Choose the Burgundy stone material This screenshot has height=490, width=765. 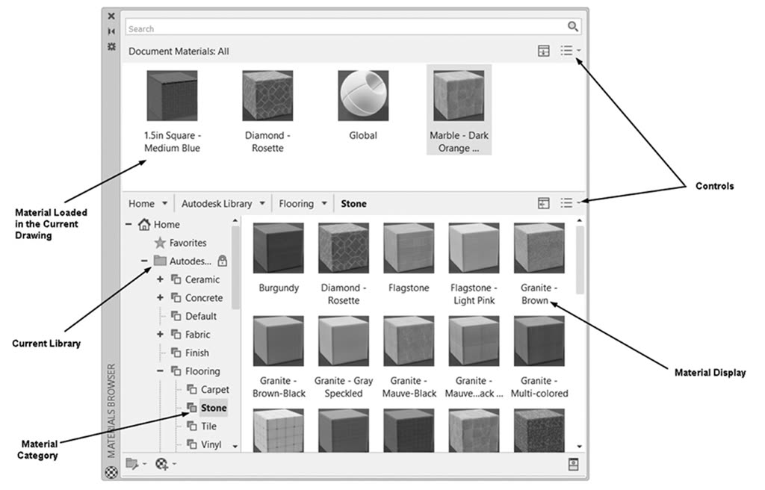(279, 248)
